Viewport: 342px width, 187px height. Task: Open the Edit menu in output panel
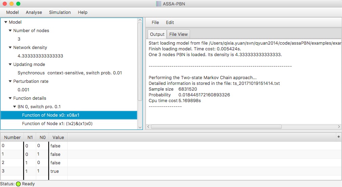click(x=170, y=22)
